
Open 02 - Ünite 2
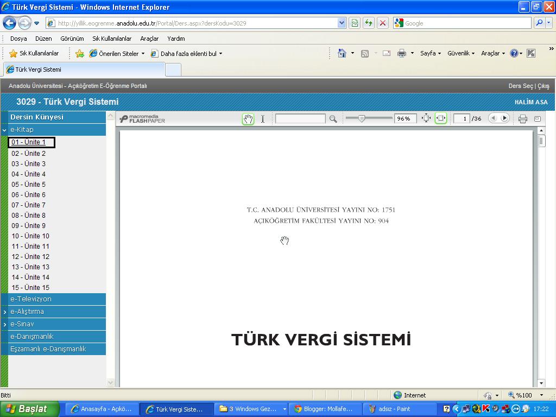pos(28,154)
